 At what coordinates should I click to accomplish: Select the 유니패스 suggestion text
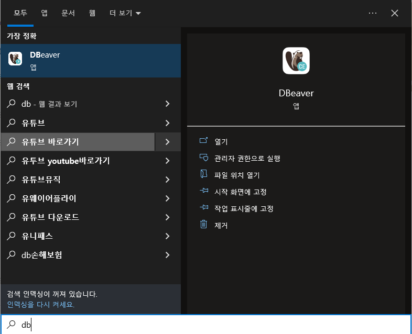click(x=37, y=236)
